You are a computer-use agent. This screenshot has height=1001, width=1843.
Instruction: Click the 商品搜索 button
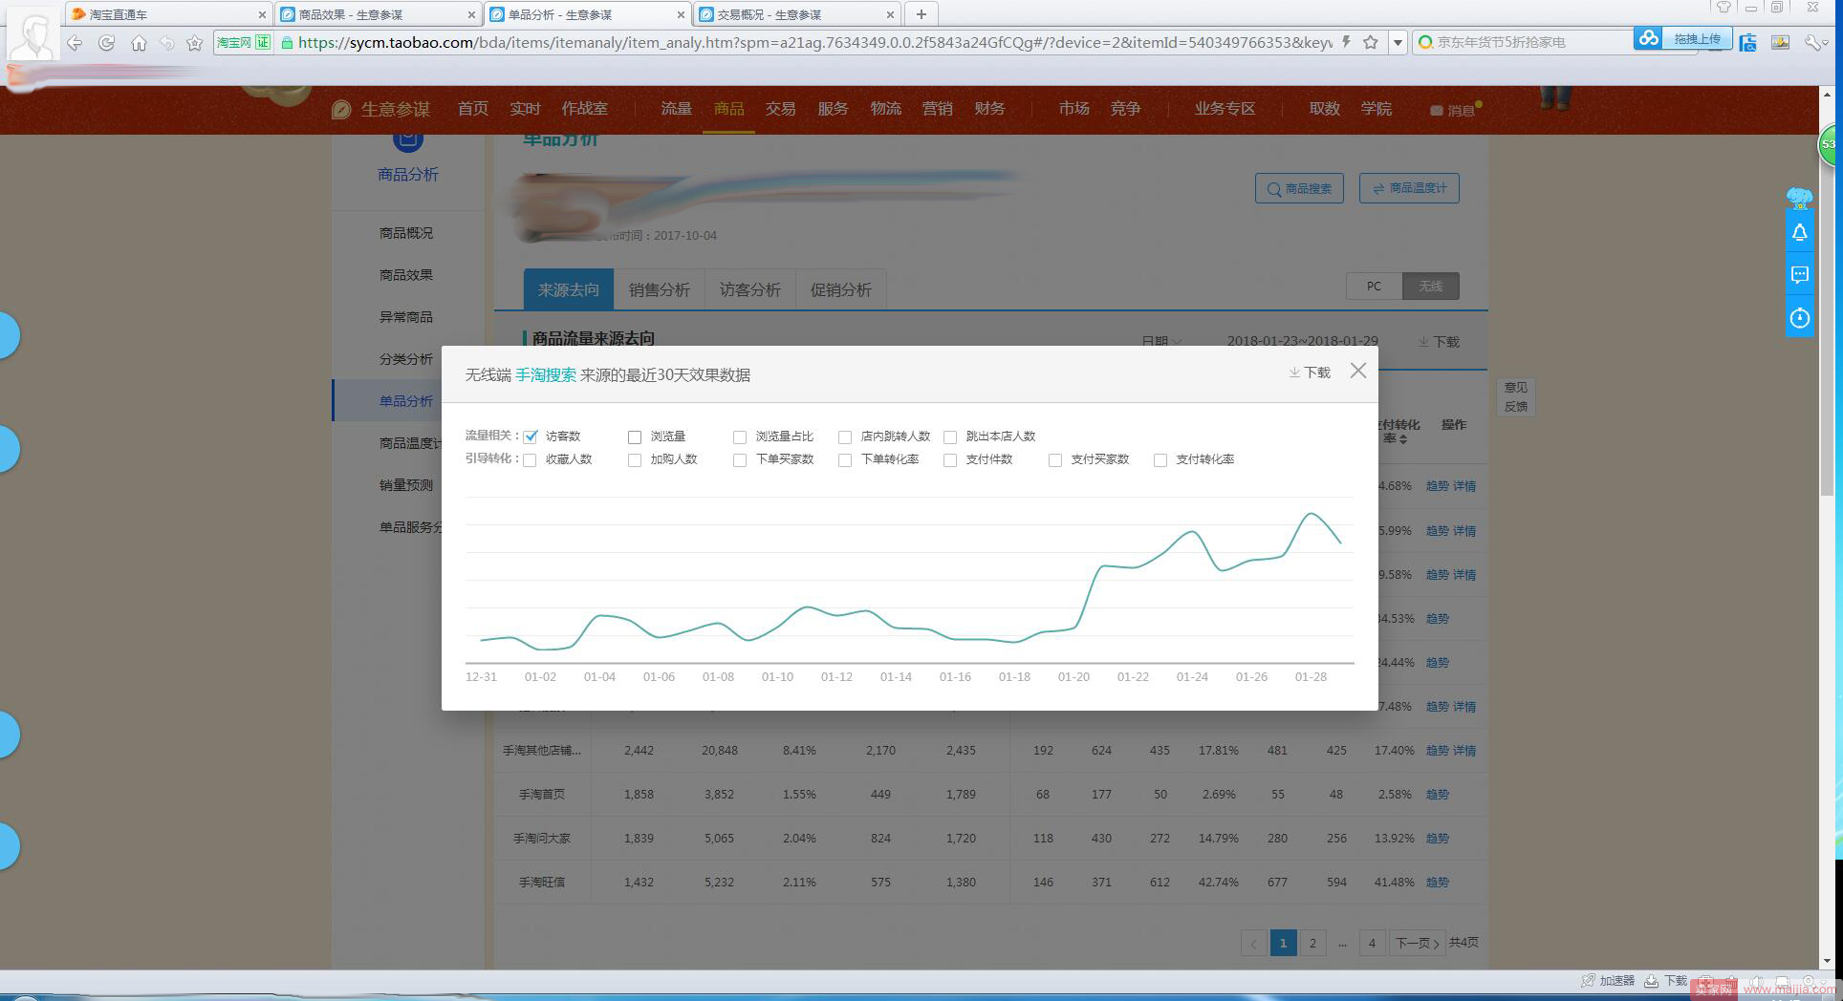click(x=1299, y=188)
